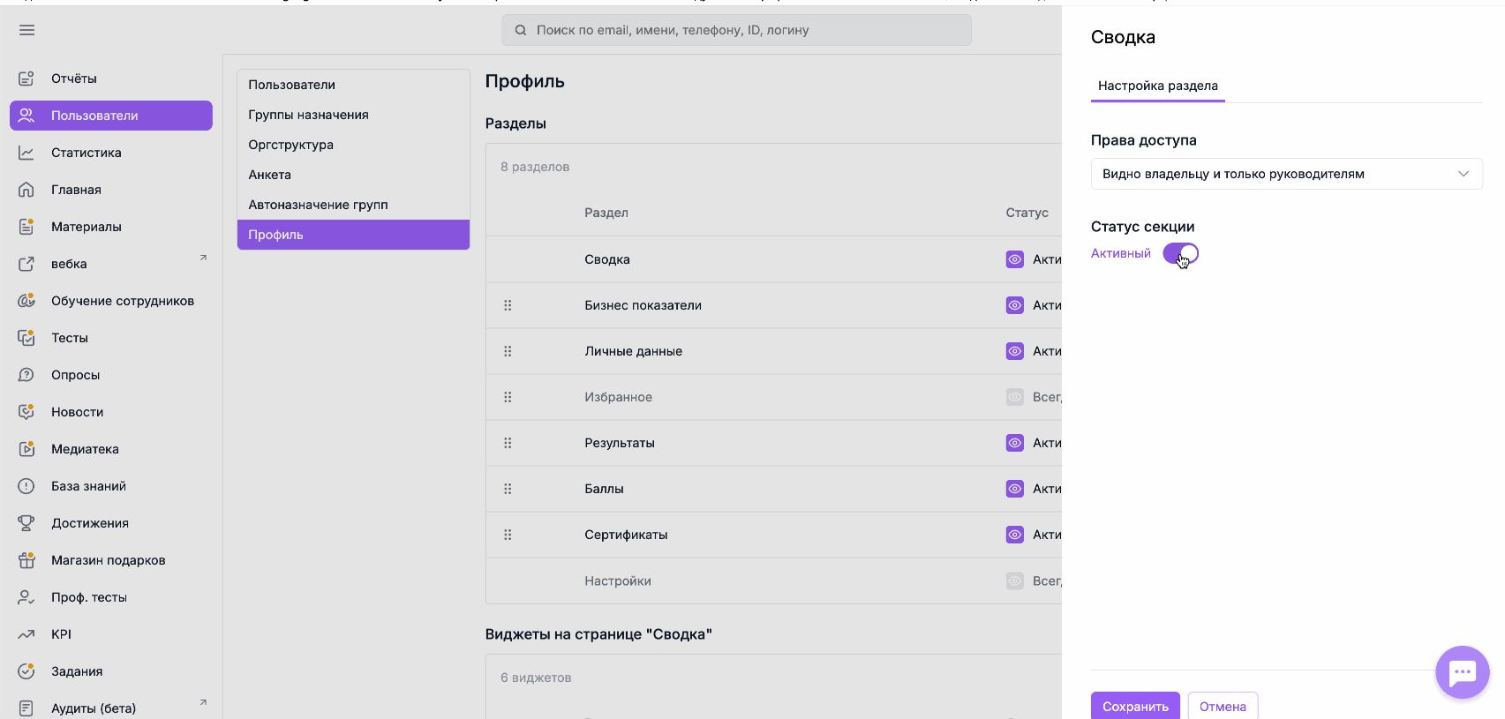Click the Статус column header
The image size is (1505, 719).
pyautogui.click(x=1027, y=213)
